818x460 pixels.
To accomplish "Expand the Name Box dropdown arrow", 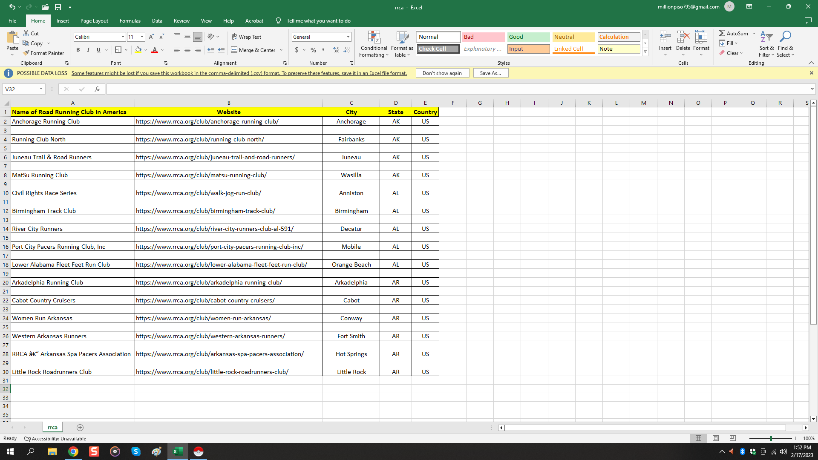I will [41, 89].
